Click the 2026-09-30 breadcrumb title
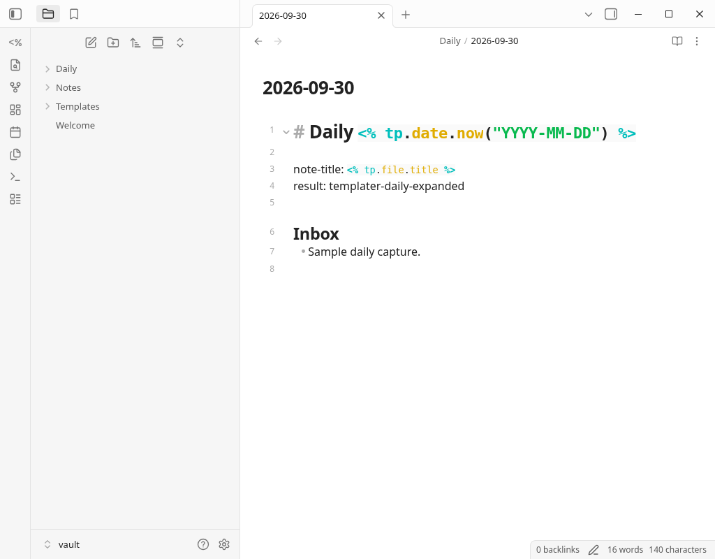Screen dimensions: 715x559 (x=494, y=41)
